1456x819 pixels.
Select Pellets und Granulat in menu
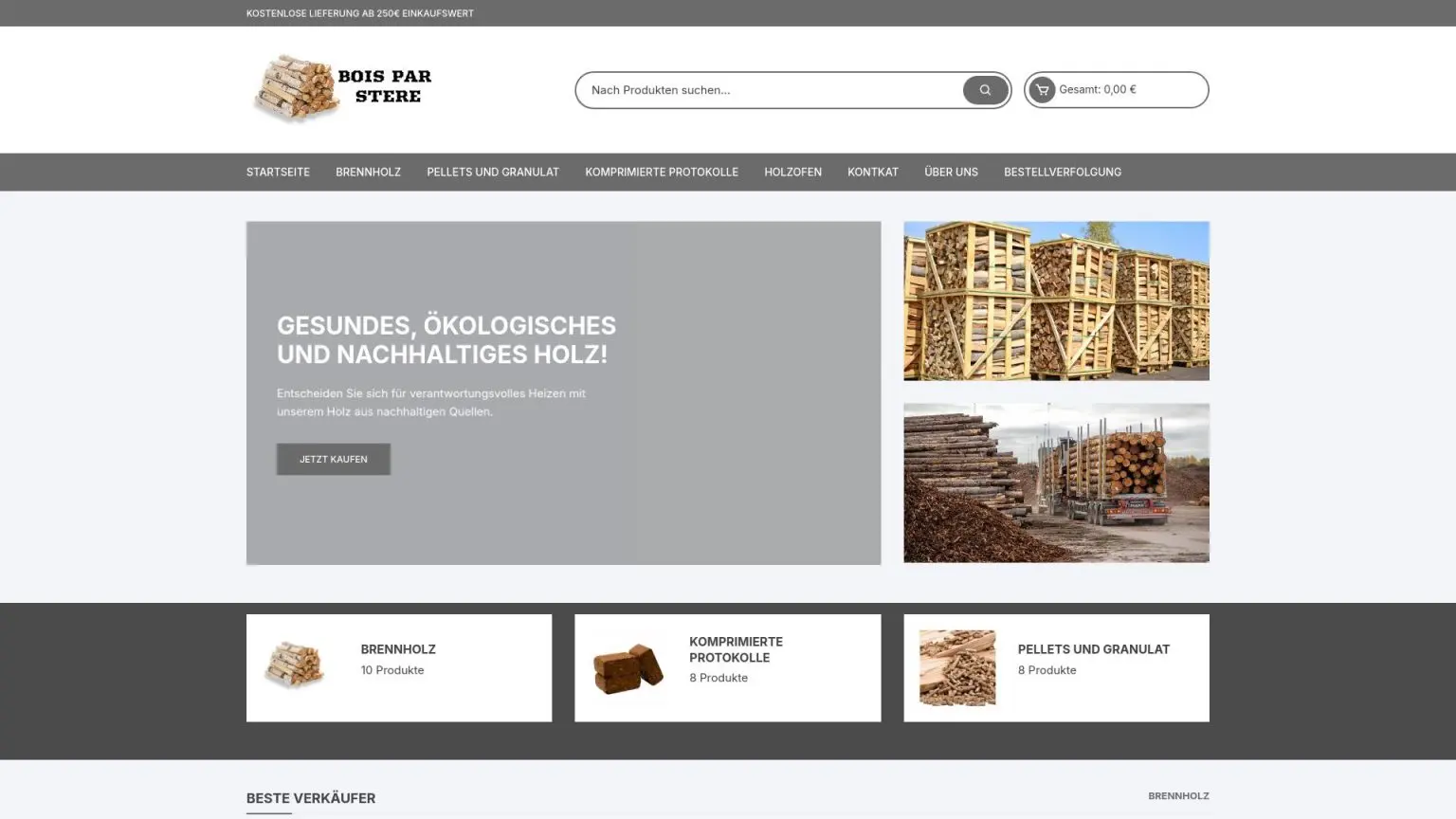click(x=493, y=173)
